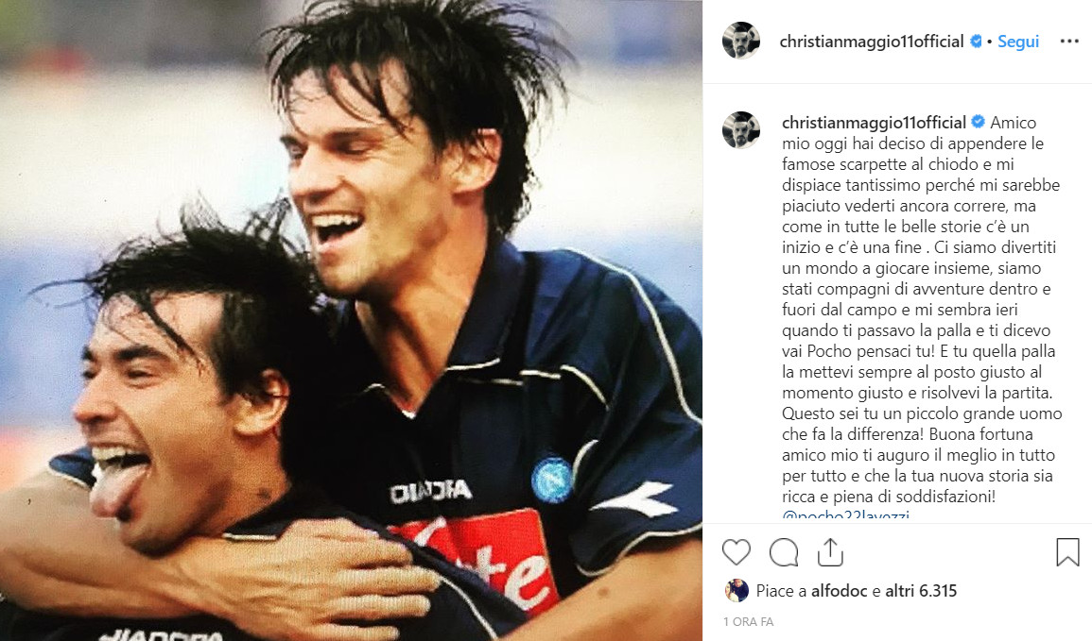Screen dimensions: 1092x641
Task: Click the Piace a likes text line
Action: (857, 591)
